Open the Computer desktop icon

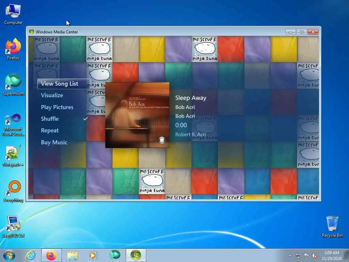click(13, 14)
